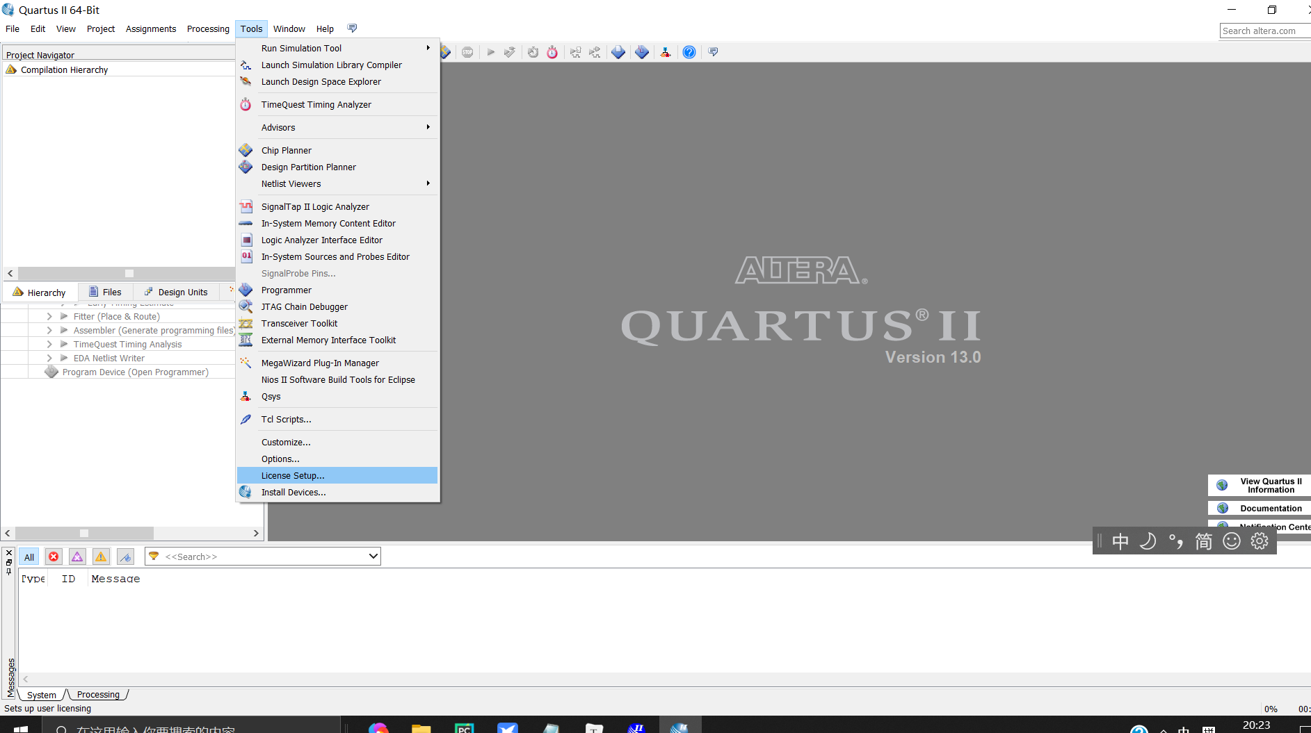Click the blue Help question mark icon

(x=689, y=52)
